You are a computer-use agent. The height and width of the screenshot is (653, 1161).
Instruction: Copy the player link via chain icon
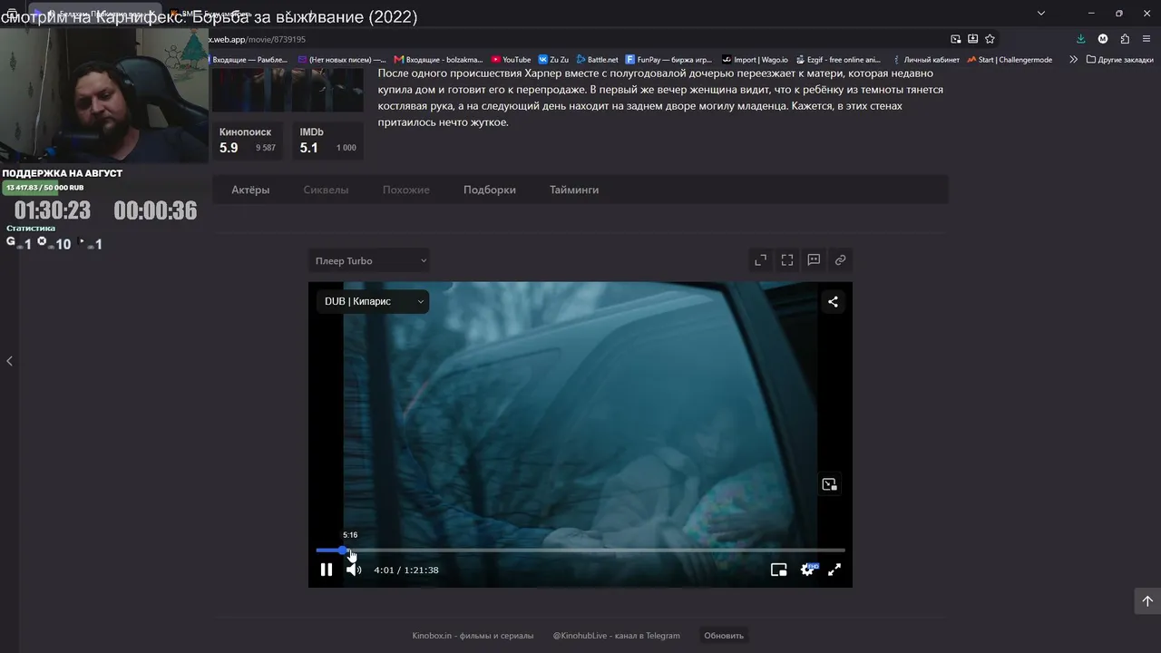[840, 260]
